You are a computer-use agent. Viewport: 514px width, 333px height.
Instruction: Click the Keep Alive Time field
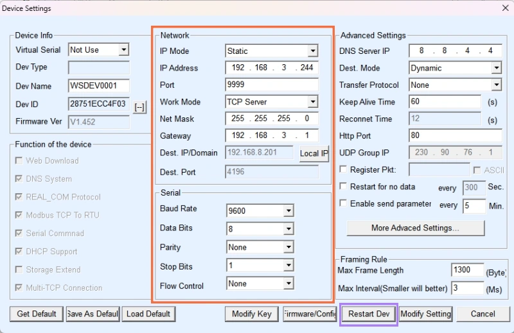[445, 101]
